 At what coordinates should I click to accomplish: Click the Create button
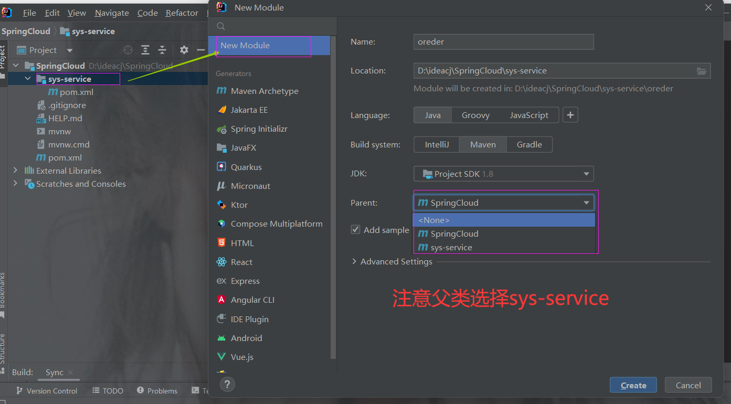pyautogui.click(x=633, y=385)
